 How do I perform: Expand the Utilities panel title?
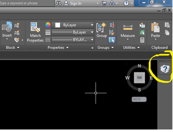coord(131,48)
